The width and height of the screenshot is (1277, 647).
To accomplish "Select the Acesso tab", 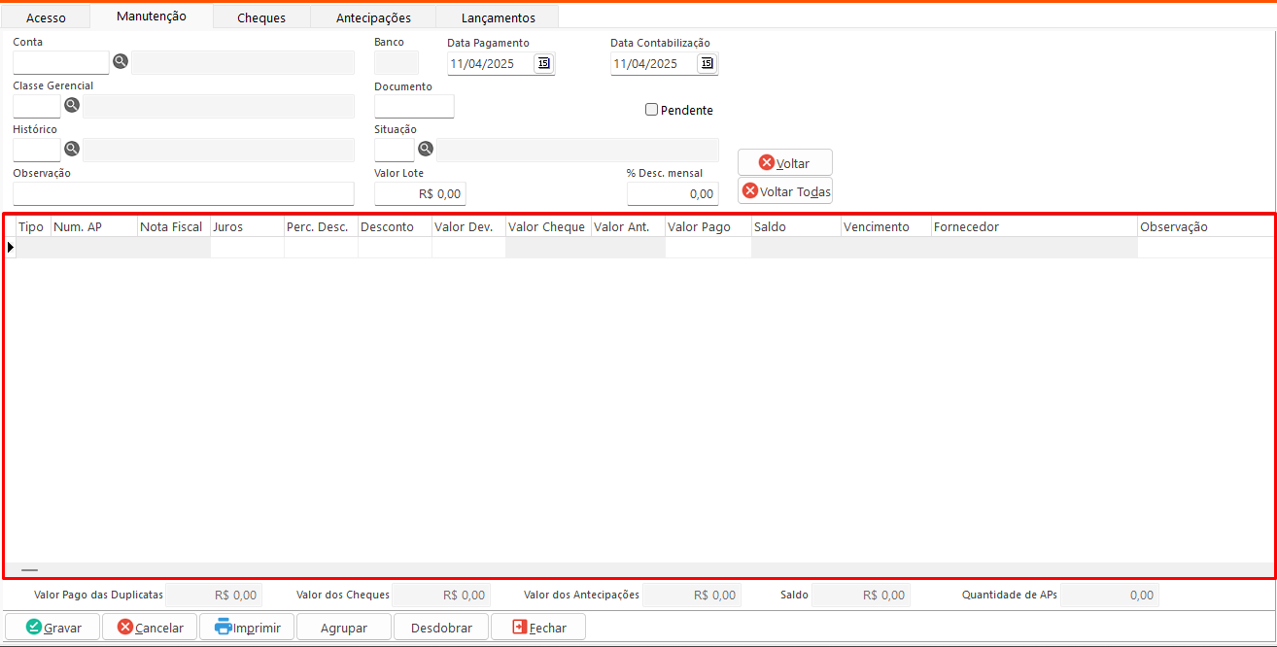I will (46, 17).
